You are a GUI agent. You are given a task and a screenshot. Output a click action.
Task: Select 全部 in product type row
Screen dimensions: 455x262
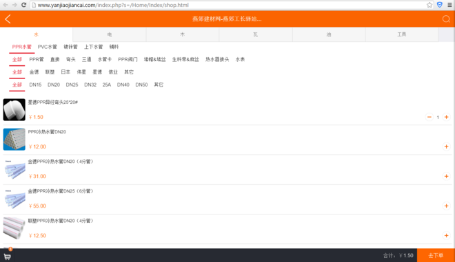click(x=17, y=59)
